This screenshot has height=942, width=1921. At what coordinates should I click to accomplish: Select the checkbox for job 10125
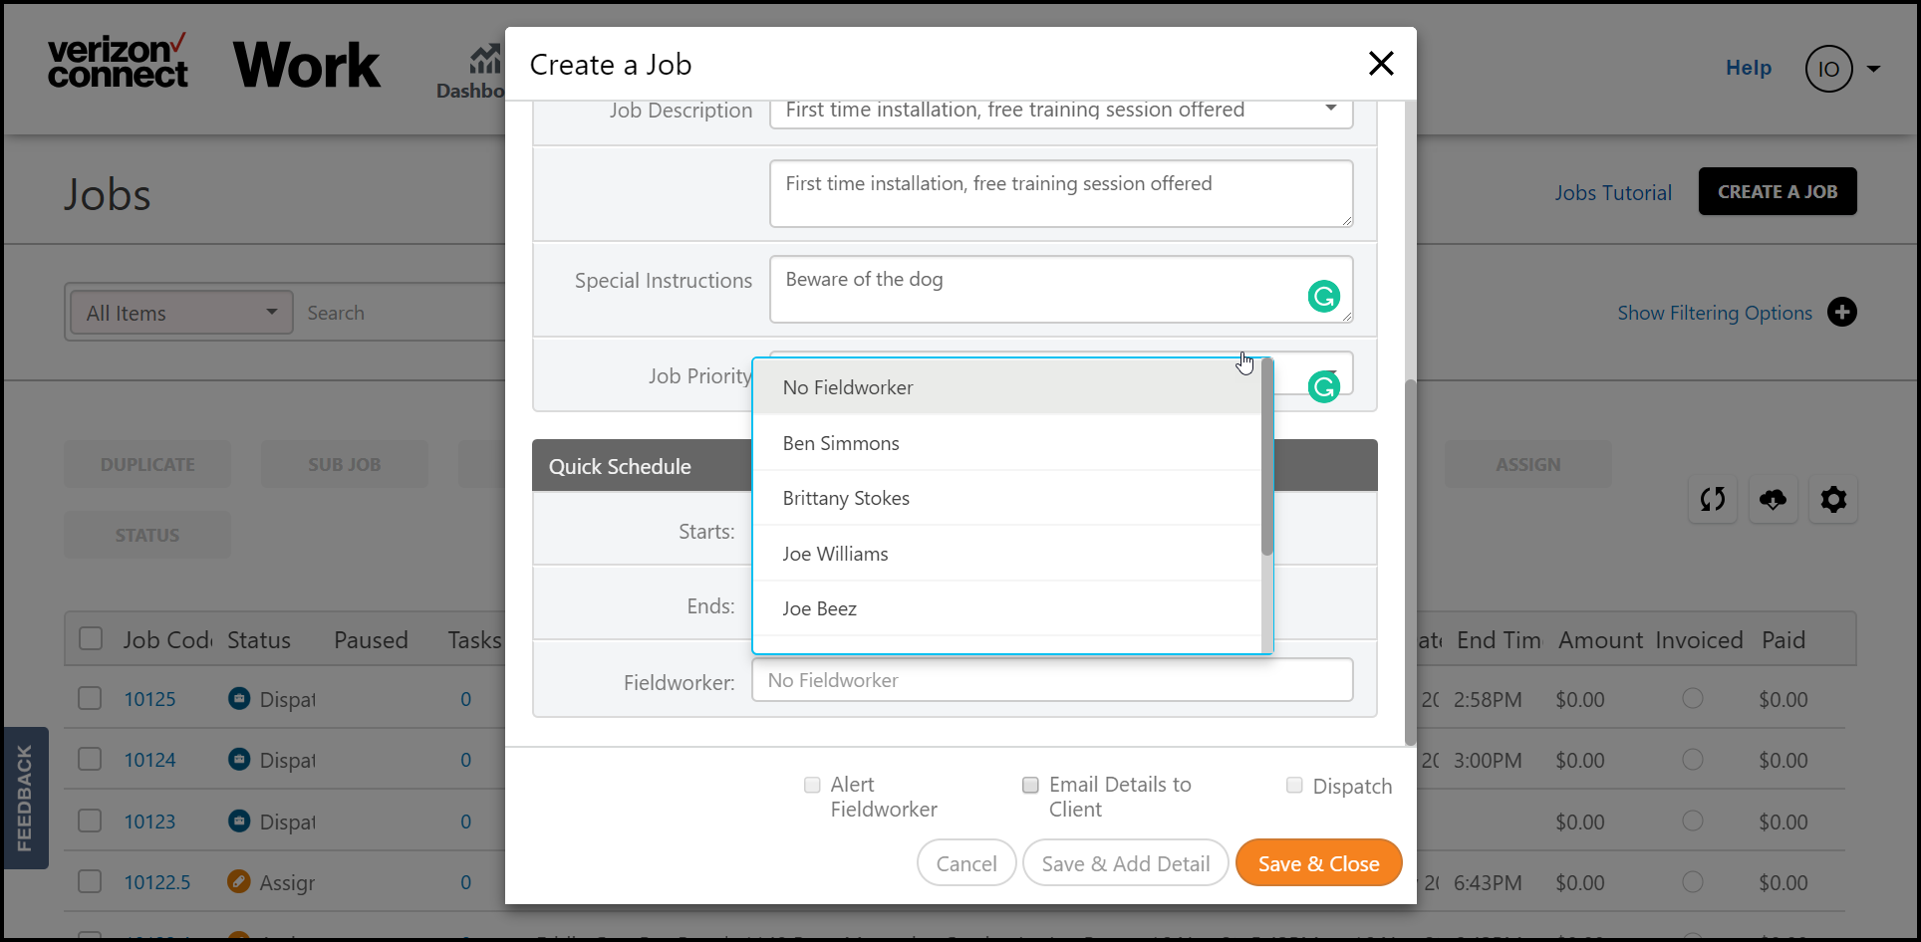coord(90,698)
